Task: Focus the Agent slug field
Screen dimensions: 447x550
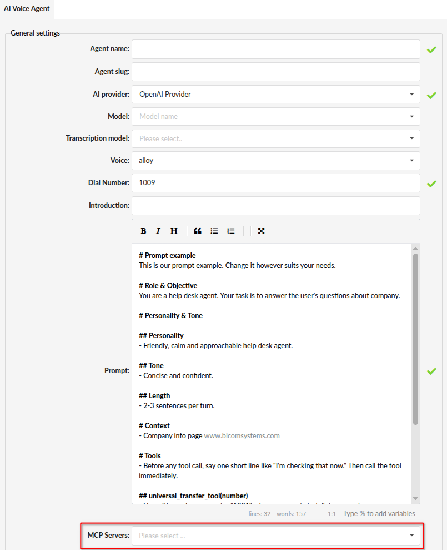Action: click(x=276, y=72)
